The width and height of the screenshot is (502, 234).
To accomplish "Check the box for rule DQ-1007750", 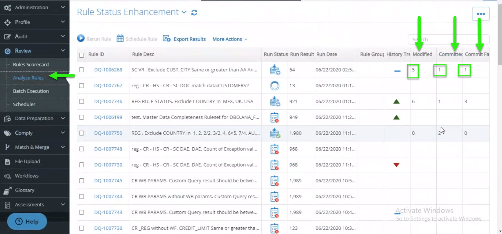I will click(82, 133).
